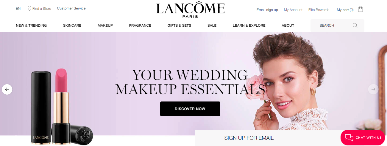387x146 pixels.
Task: Advance carousel with right arrow
Action: pyautogui.click(x=373, y=89)
